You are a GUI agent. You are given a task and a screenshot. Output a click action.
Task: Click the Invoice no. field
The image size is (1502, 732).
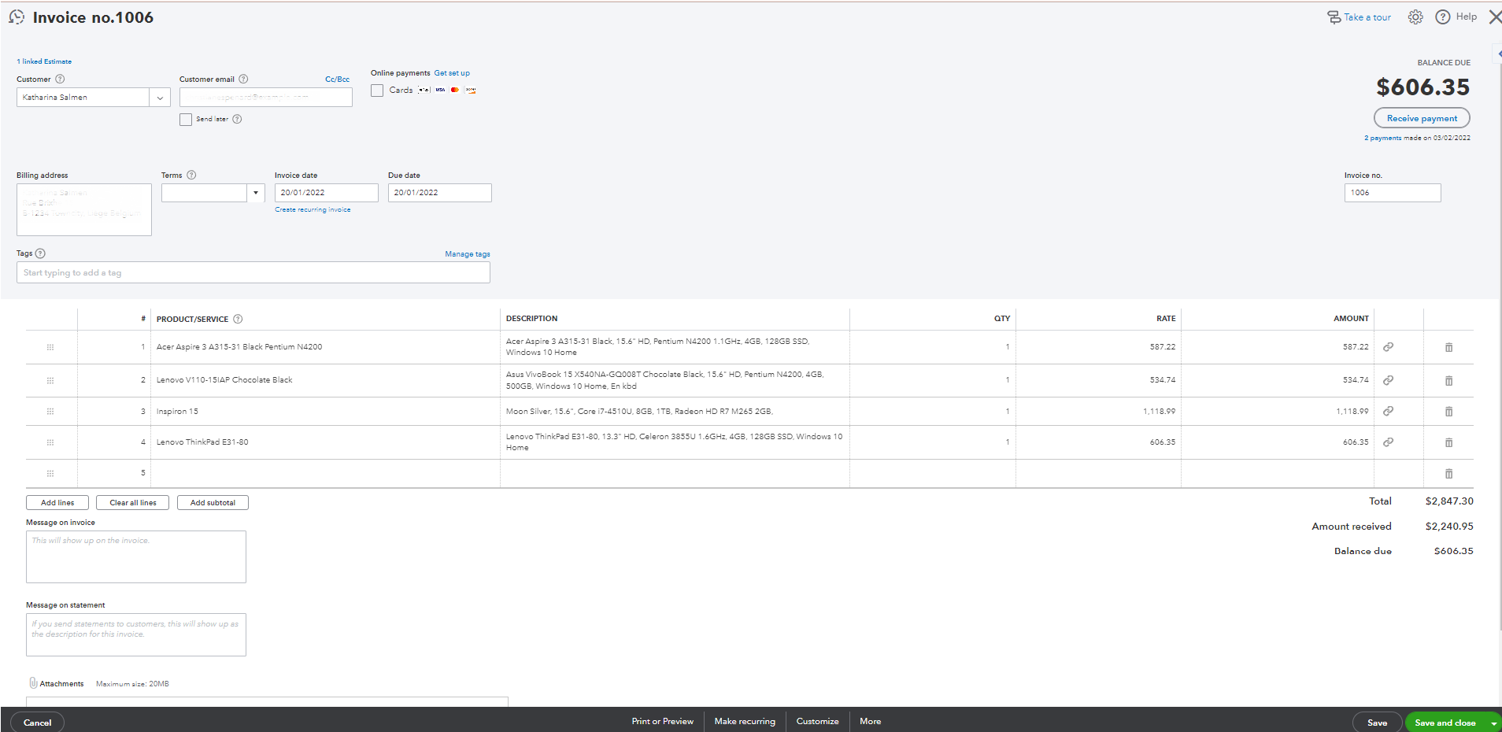tap(1393, 193)
